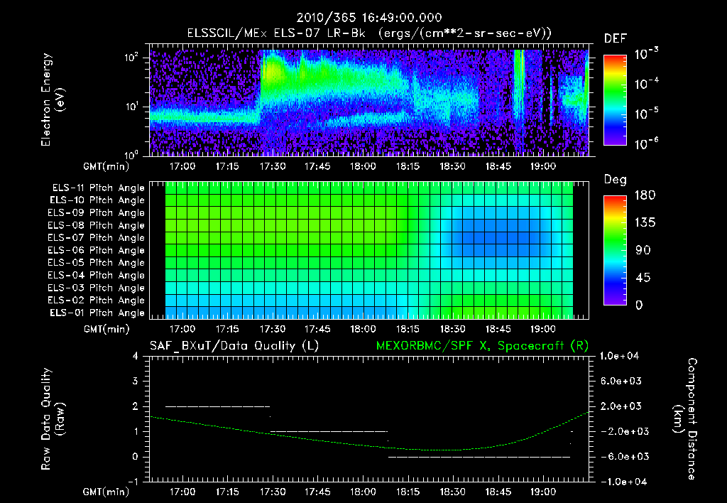Click the quality level 1 line segment

click(329, 431)
